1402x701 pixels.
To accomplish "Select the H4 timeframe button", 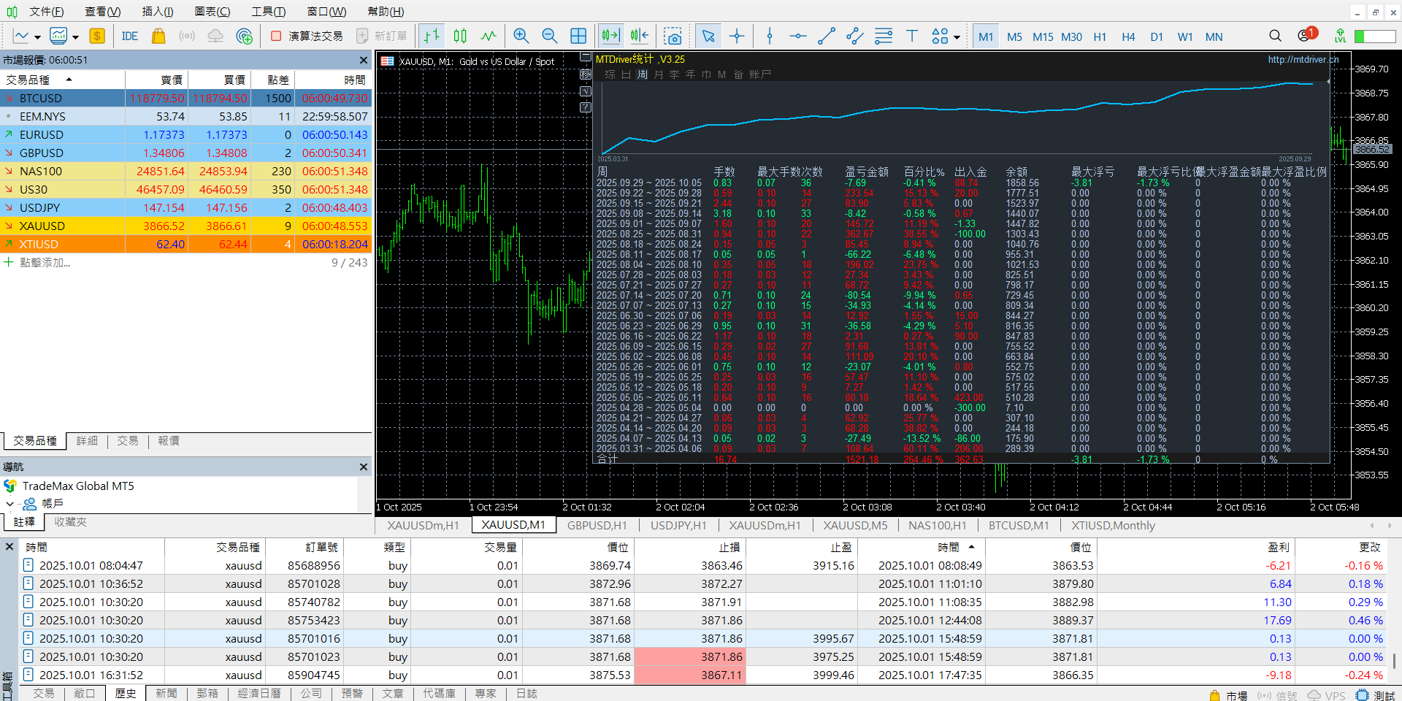I will pyautogui.click(x=1128, y=37).
